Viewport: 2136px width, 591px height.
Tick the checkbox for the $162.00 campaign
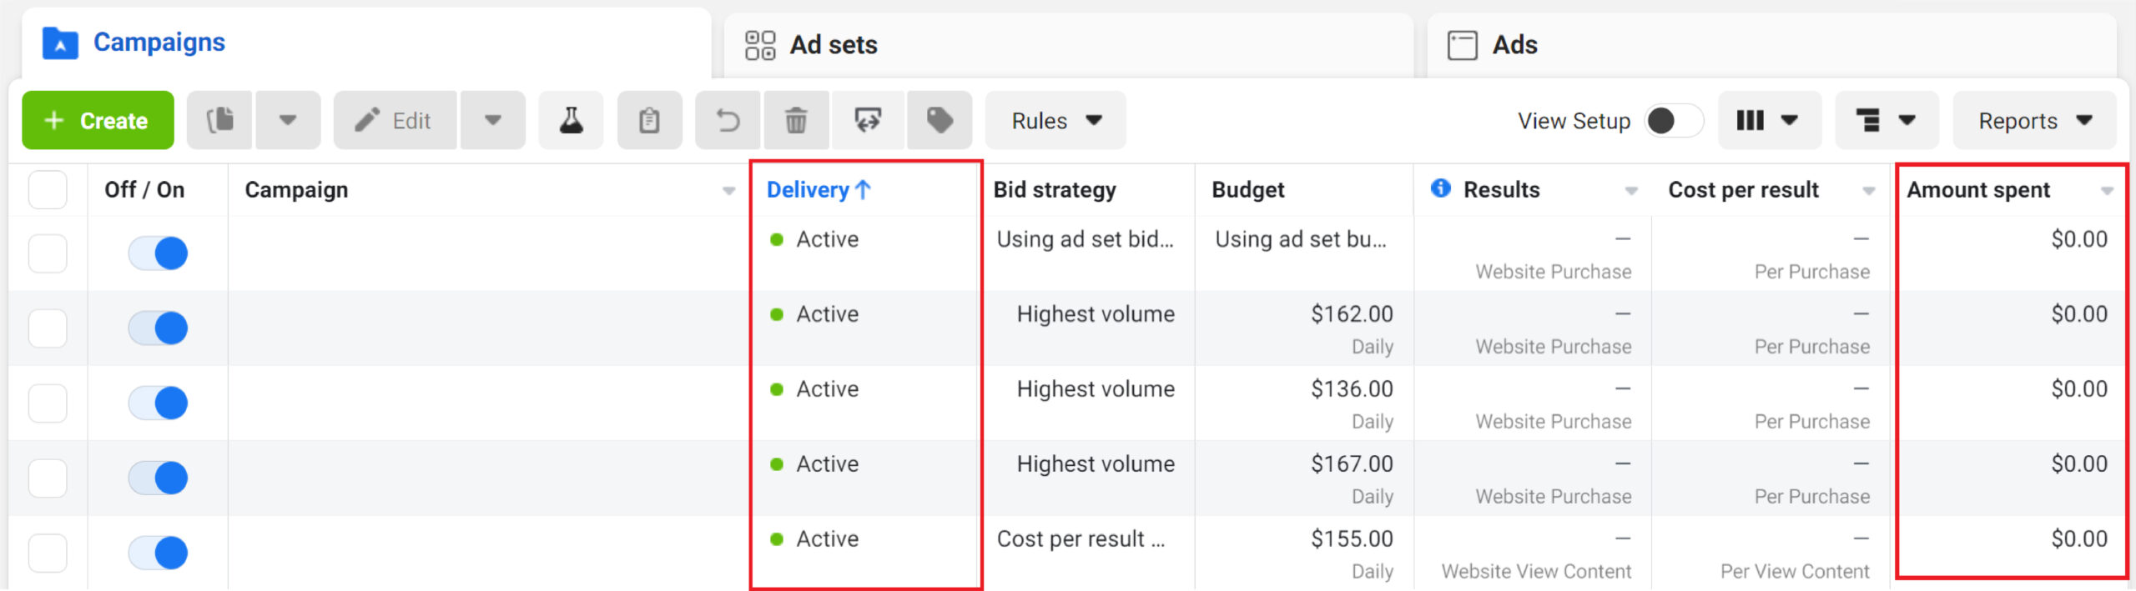click(x=48, y=328)
